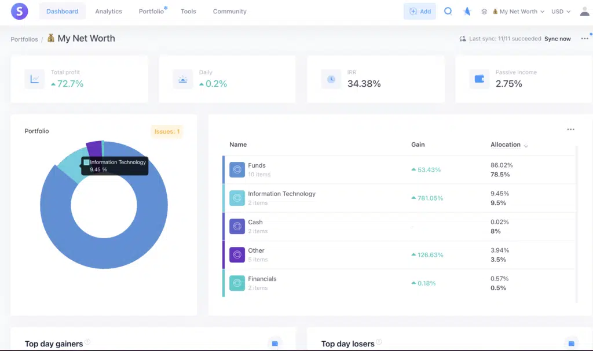Open the three-dot menu on holdings panel
The width and height of the screenshot is (593, 351).
point(571,130)
